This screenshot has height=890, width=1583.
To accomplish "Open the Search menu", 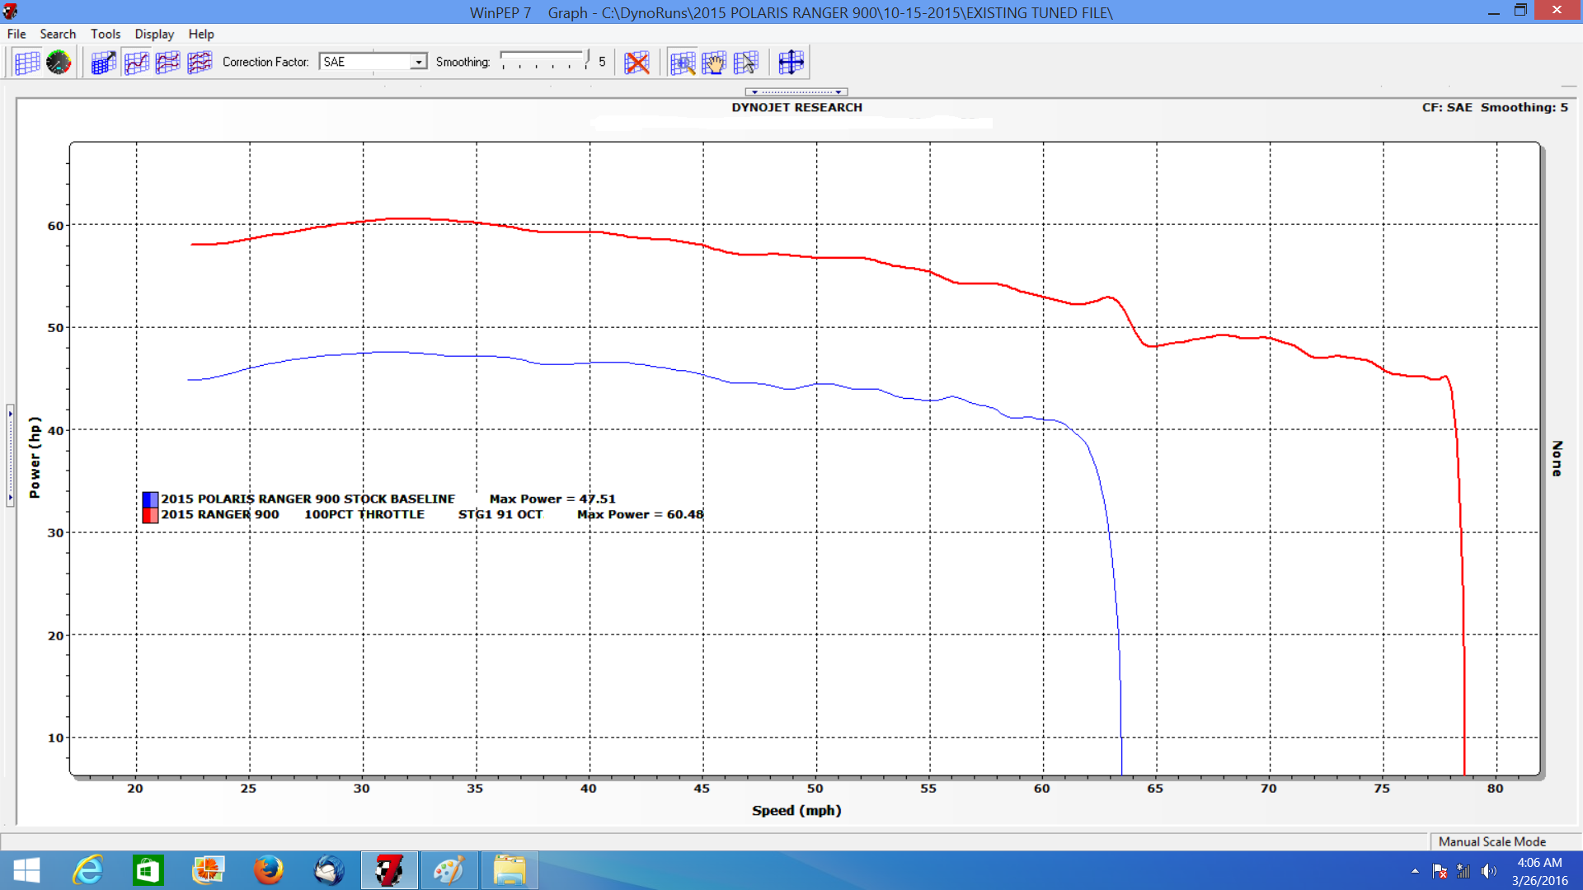I will tap(58, 34).
